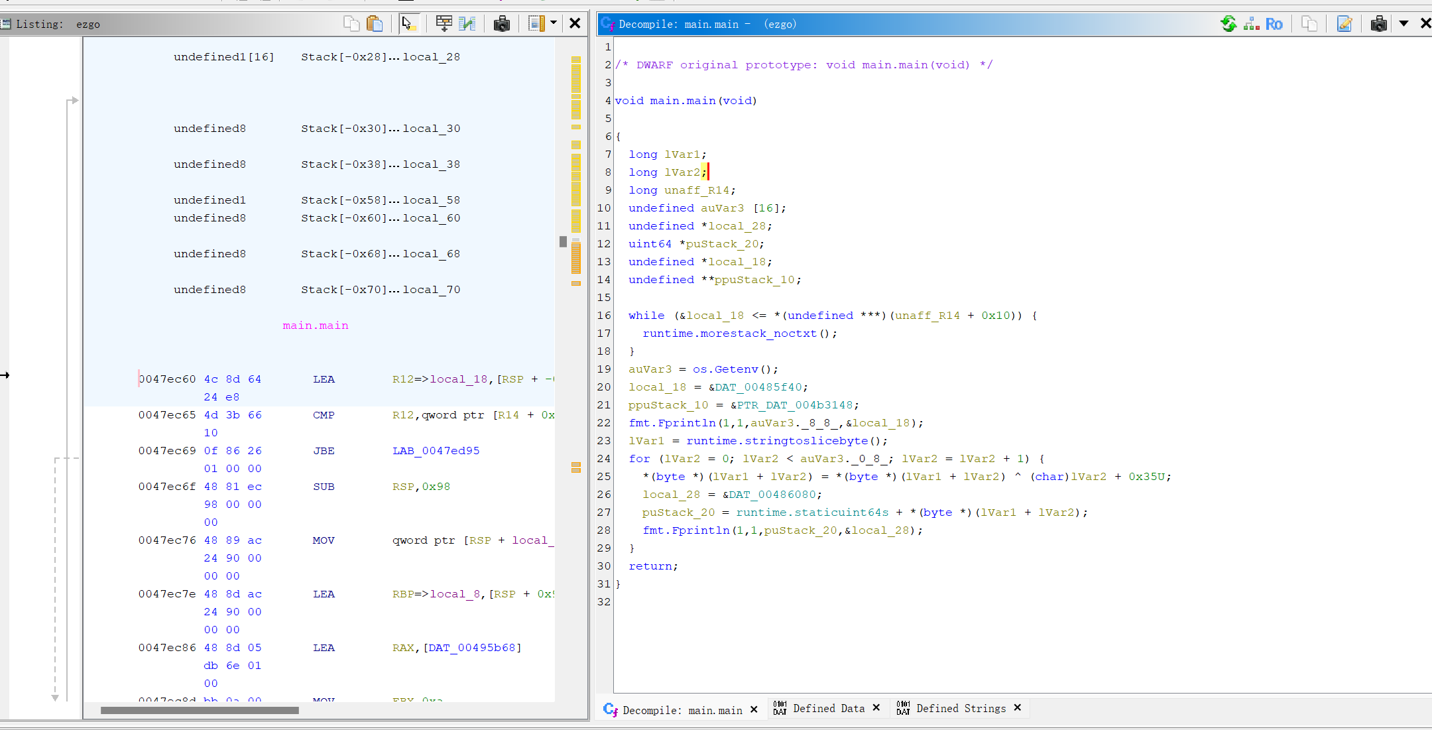
Task: Click DAT_00486080 reference on line 26
Action: coord(773,495)
